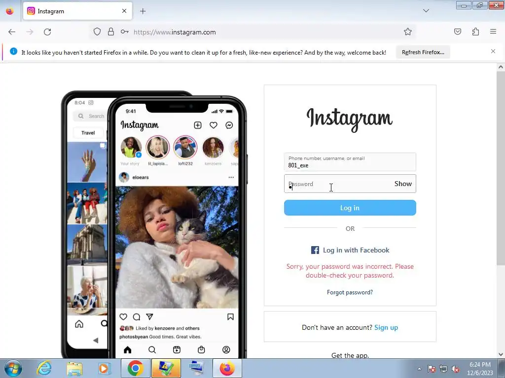Click the eloears post options dots
The width and height of the screenshot is (505, 378).
click(x=231, y=177)
